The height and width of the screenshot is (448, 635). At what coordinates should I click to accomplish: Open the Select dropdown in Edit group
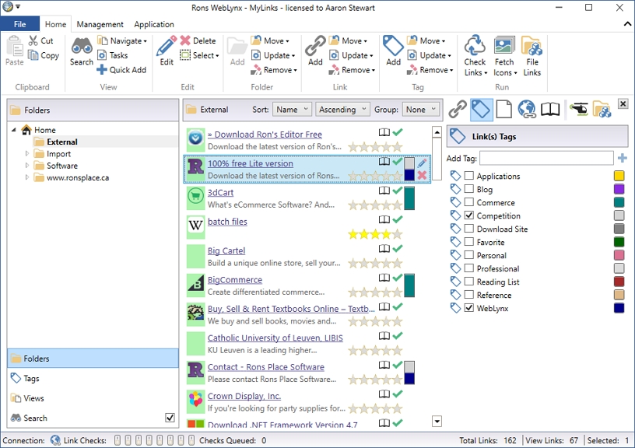199,55
